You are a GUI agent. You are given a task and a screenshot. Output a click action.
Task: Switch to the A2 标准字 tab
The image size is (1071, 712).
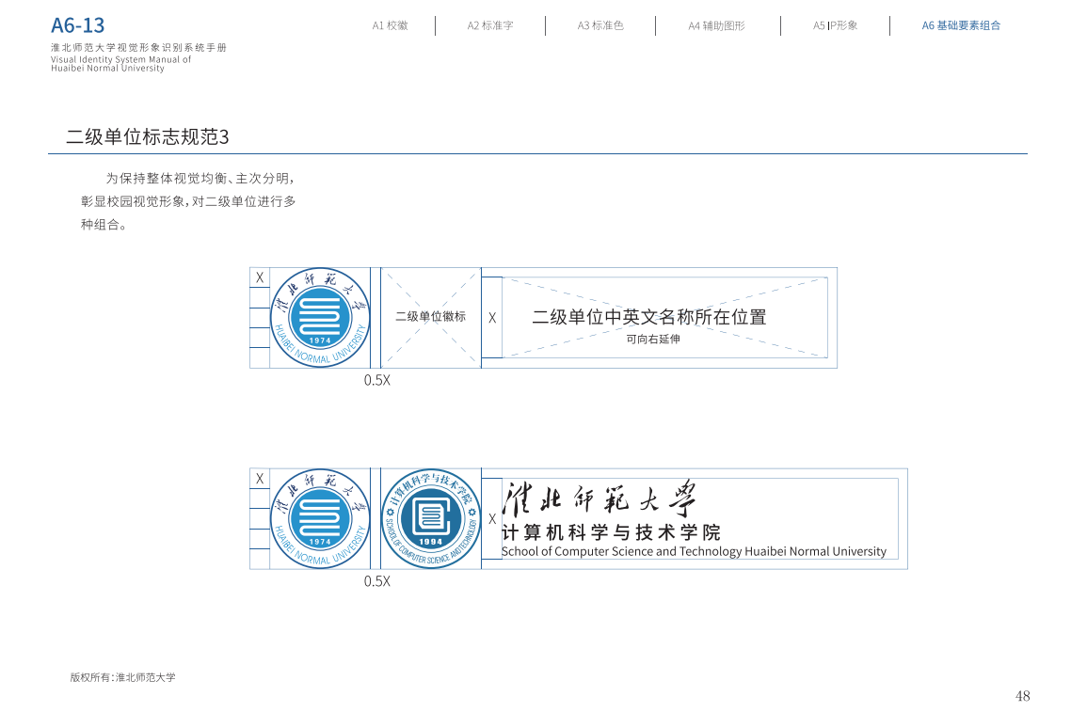pyautogui.click(x=490, y=25)
